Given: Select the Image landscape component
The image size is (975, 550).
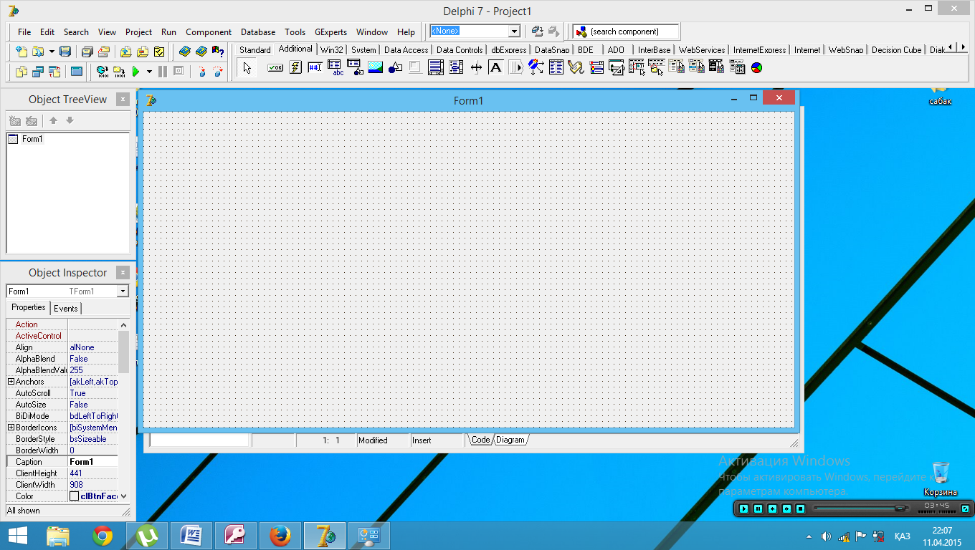Looking at the screenshot, I should pyautogui.click(x=375, y=68).
